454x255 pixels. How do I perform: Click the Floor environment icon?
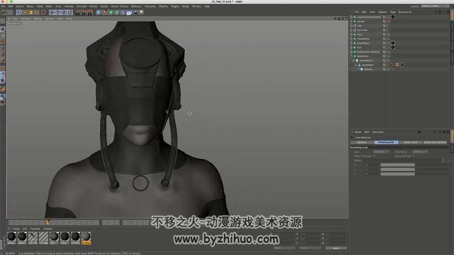129,13
